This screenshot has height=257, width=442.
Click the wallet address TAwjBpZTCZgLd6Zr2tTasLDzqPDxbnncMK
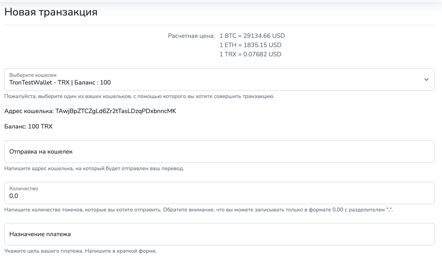point(116,111)
